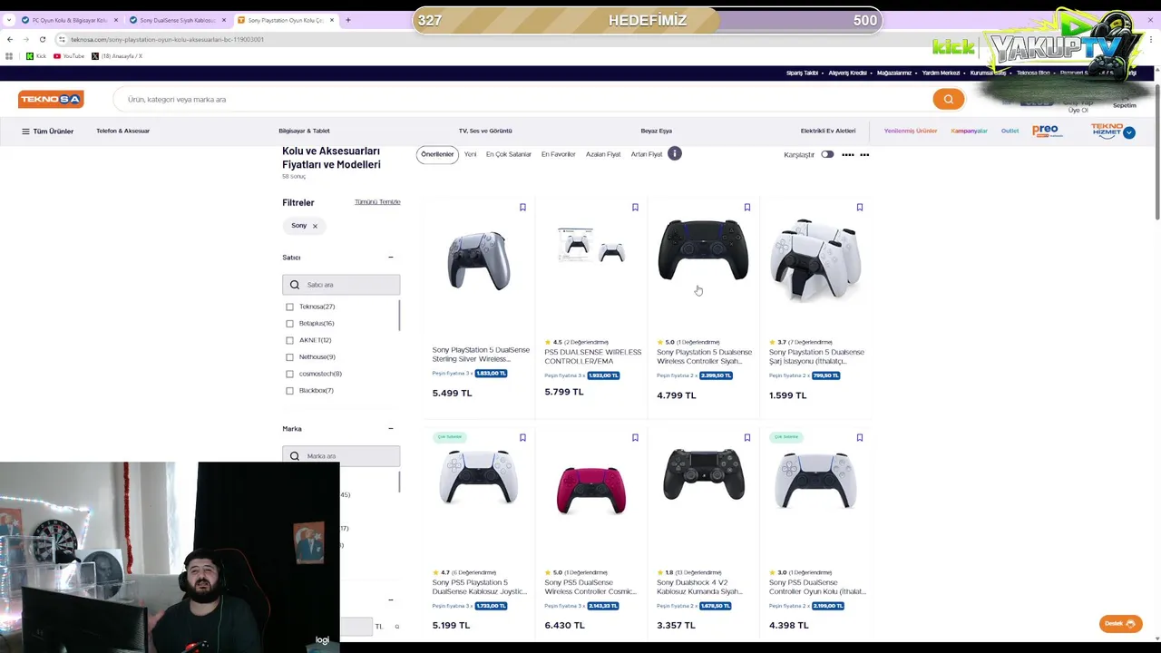This screenshot has height=653, width=1161.
Task: Sort by En Çok Satanlar
Action: [x=509, y=154]
